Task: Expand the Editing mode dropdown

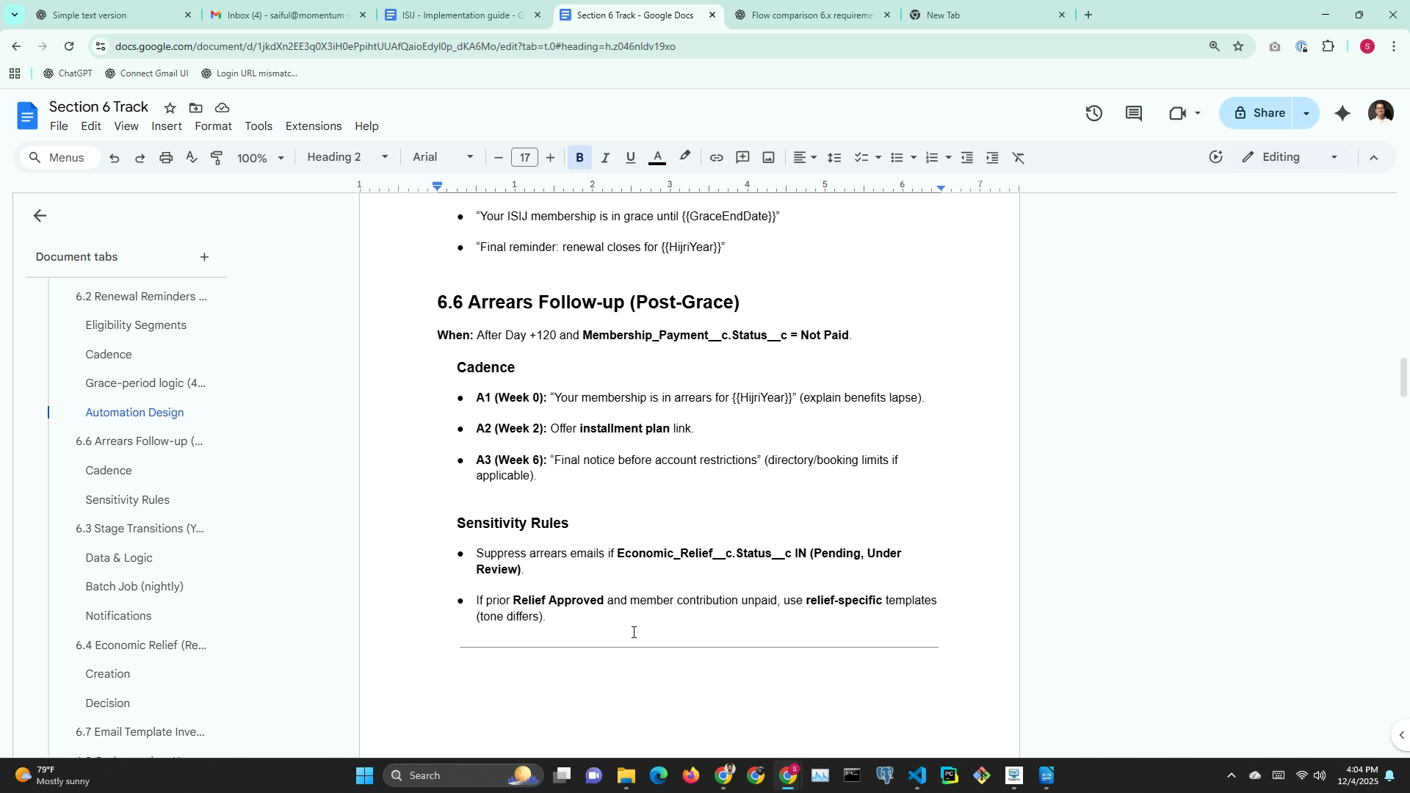Action: pyautogui.click(x=1290, y=157)
